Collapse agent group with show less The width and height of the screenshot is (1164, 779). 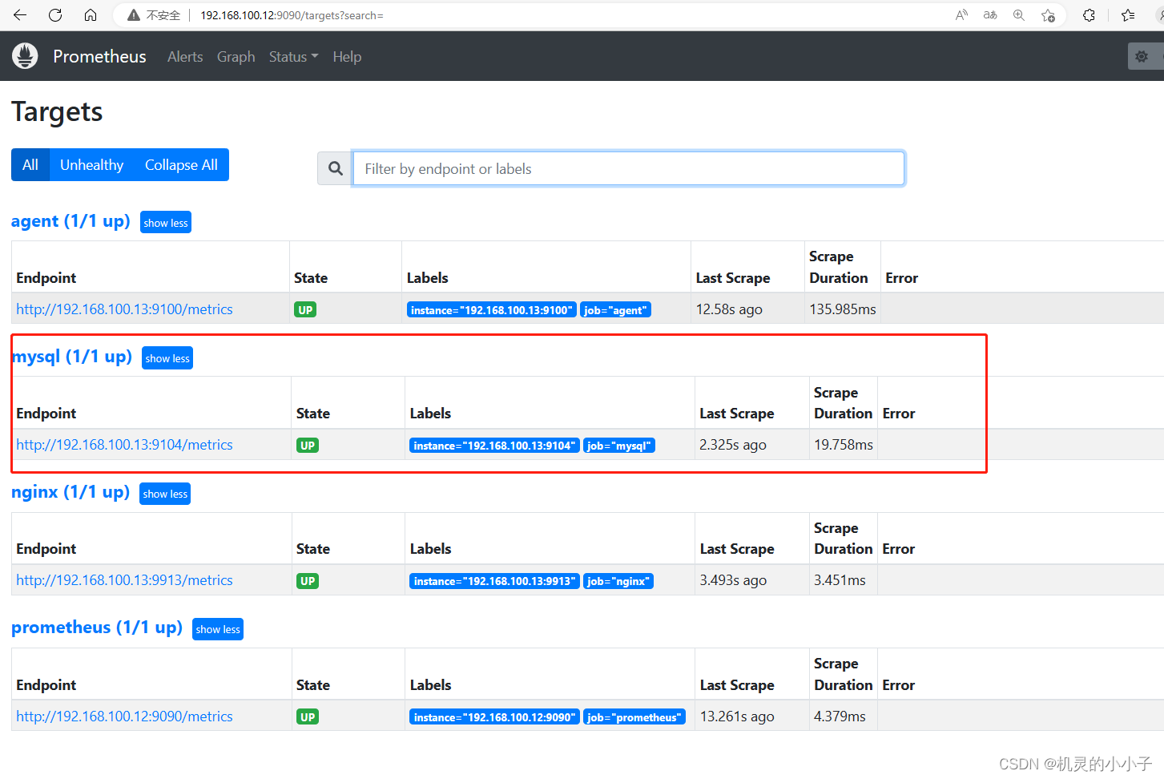coord(166,223)
